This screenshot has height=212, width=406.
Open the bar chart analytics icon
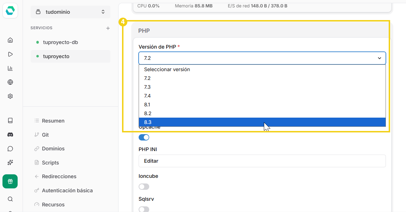[x=10, y=68]
